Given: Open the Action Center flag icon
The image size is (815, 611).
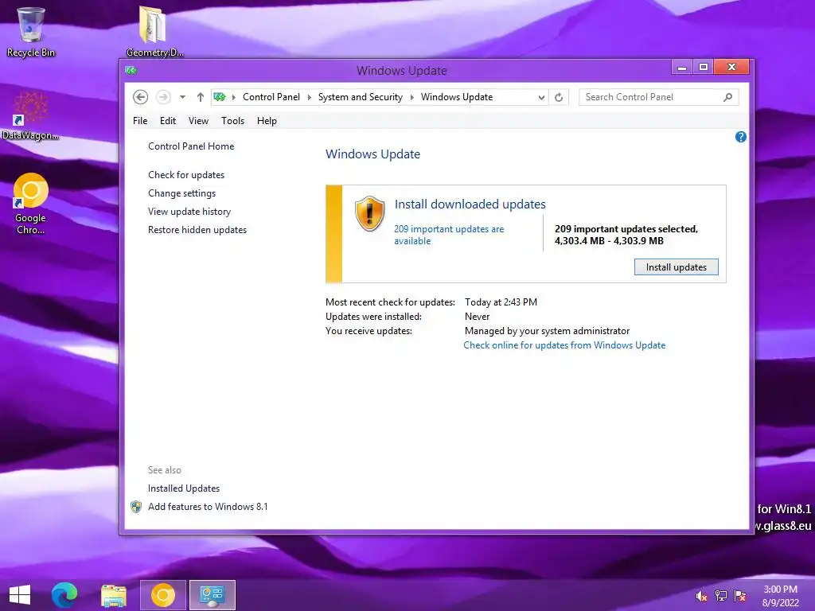Looking at the screenshot, I should pos(740,596).
